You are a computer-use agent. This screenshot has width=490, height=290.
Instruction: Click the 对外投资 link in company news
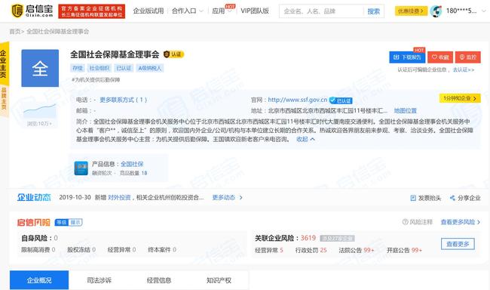(x=119, y=198)
